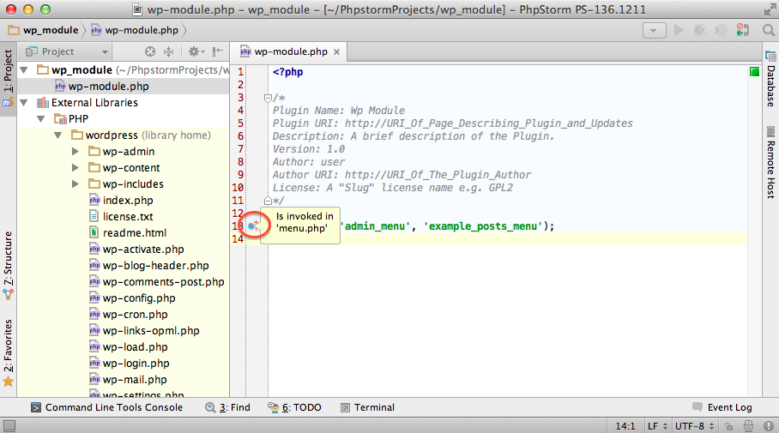This screenshot has height=433, width=779.
Task: Open the 6: TODO tool window
Action: pyautogui.click(x=294, y=407)
